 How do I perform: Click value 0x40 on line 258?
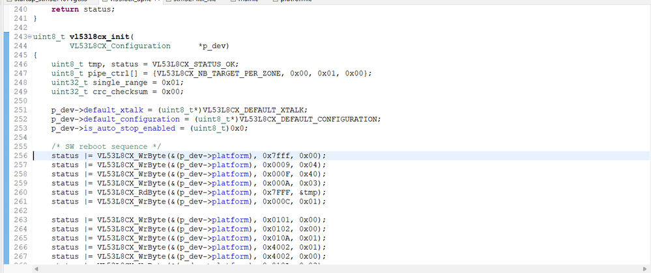308,174
